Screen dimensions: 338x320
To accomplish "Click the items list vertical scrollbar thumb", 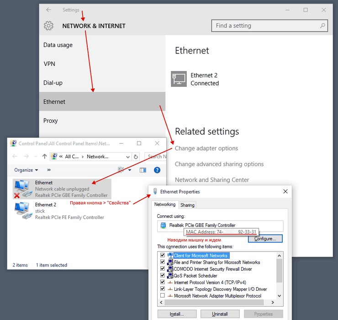I will [279, 271].
